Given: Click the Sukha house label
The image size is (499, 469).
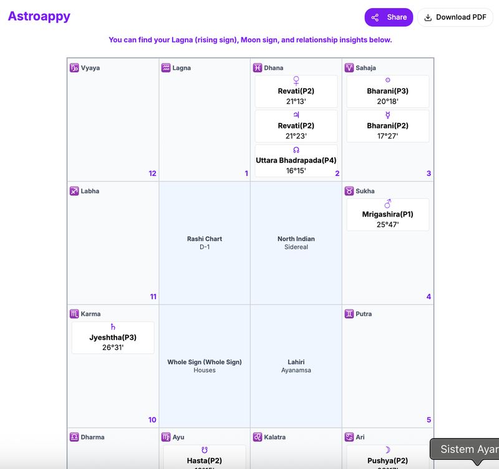Looking at the screenshot, I should pos(365,191).
